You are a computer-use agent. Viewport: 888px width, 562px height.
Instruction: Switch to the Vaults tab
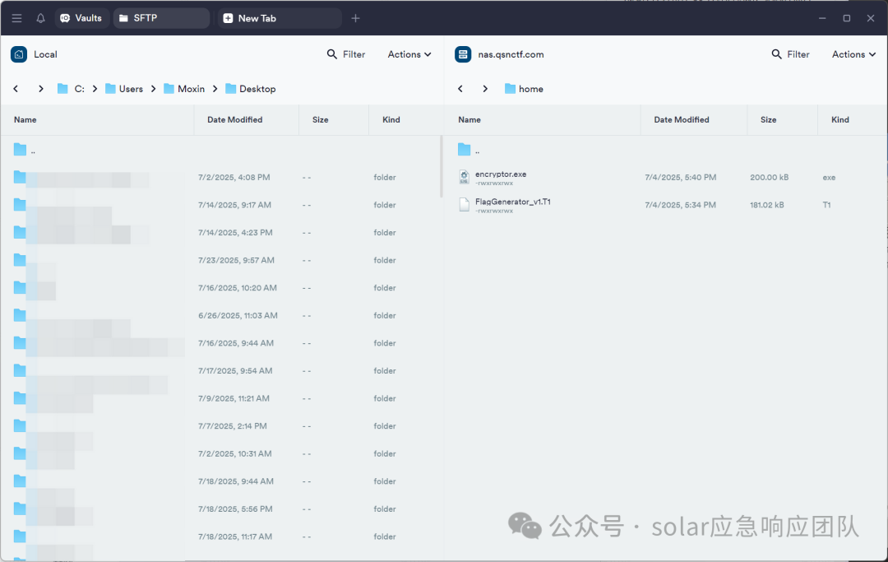pyautogui.click(x=82, y=18)
